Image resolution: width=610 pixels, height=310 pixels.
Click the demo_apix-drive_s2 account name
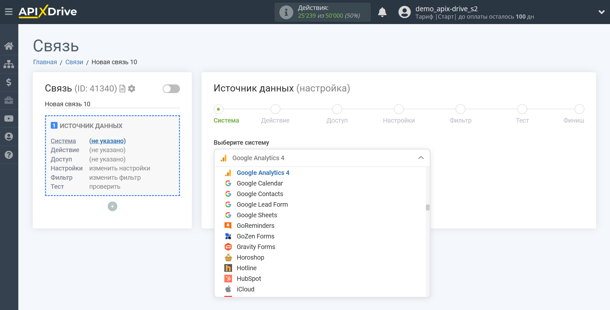click(x=446, y=9)
